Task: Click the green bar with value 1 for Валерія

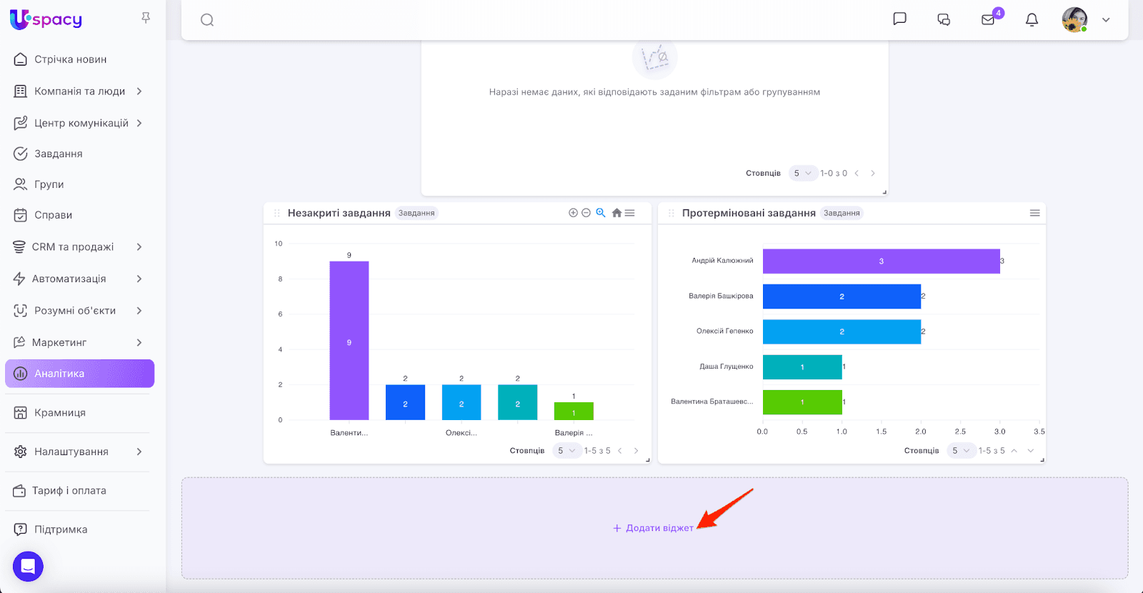Action: tap(574, 412)
